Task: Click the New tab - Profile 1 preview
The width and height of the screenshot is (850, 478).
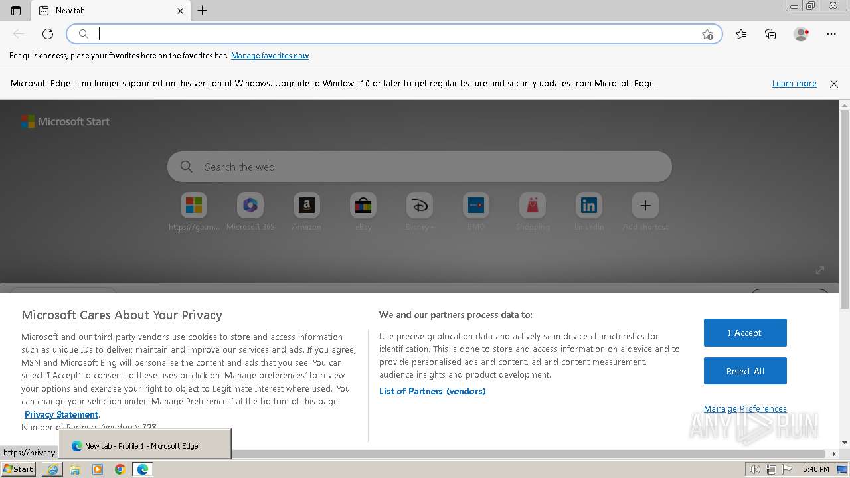Action: coord(145,444)
